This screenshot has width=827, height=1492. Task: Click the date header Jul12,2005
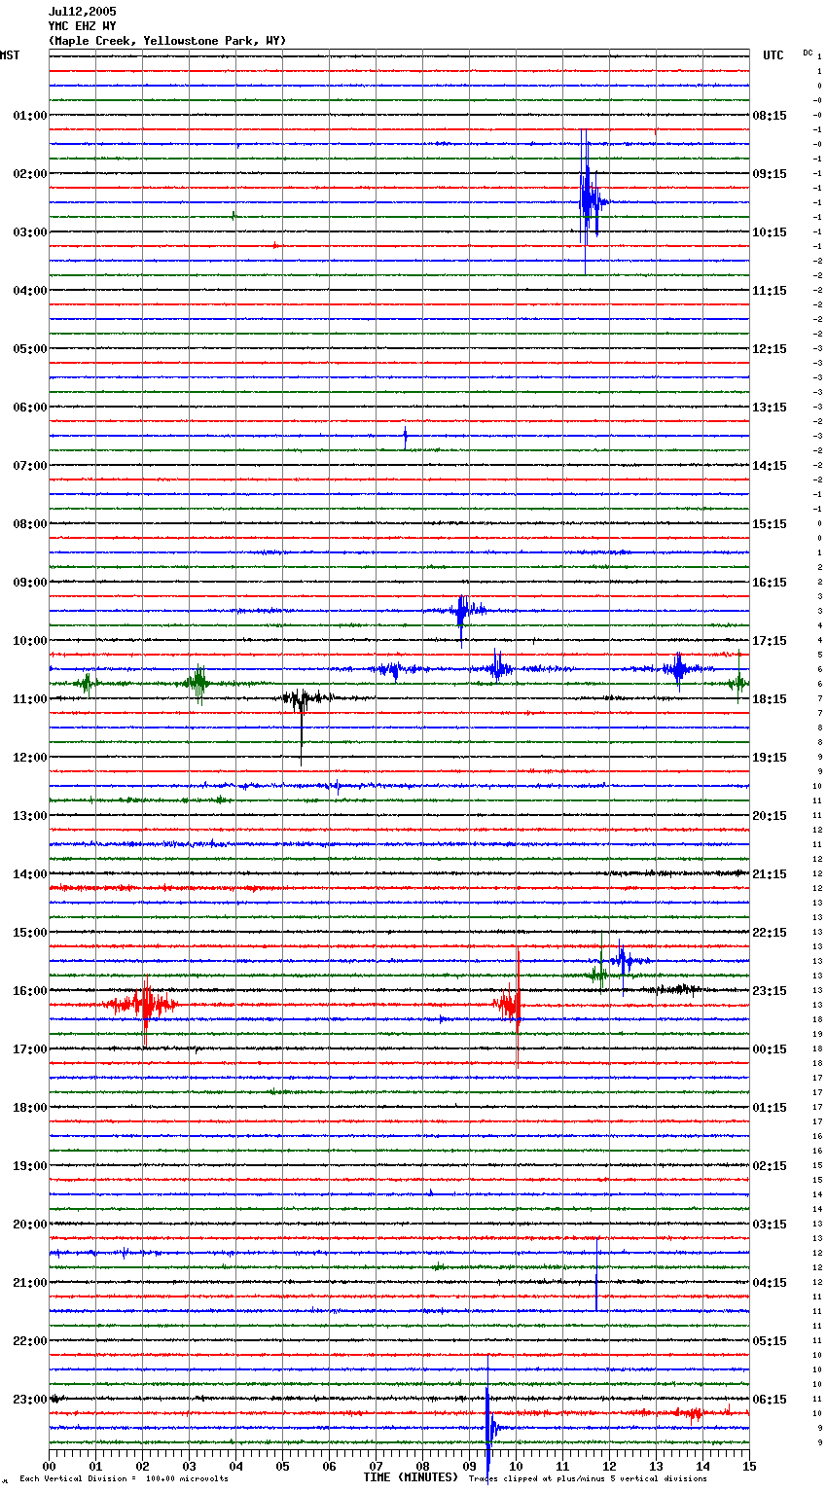coord(82,12)
